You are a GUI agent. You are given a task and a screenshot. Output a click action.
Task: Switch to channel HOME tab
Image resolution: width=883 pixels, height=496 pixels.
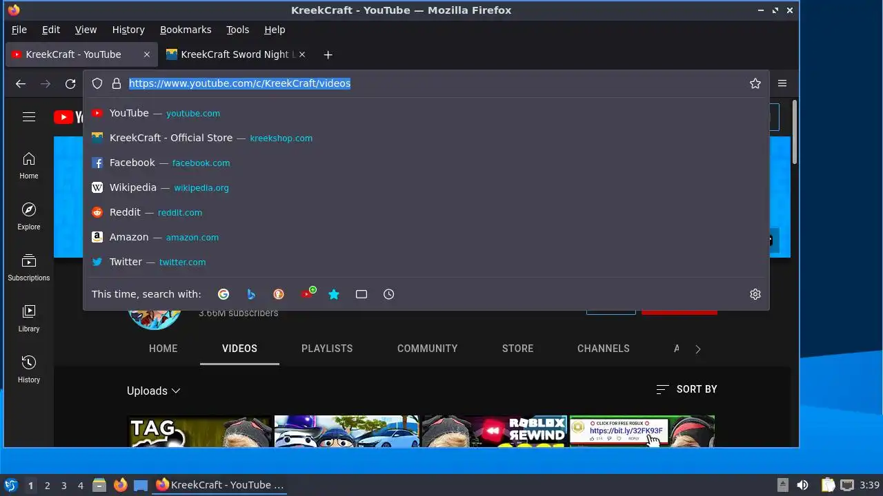tap(163, 349)
